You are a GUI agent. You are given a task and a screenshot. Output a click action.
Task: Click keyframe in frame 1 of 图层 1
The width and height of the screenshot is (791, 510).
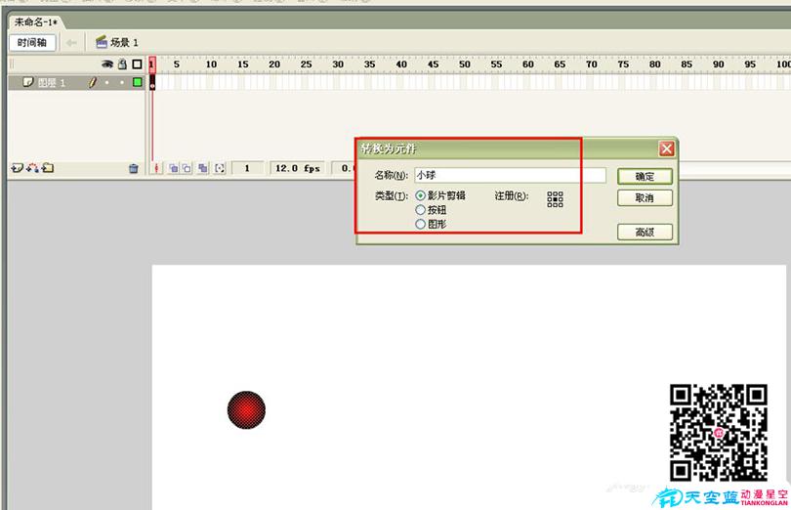152,83
